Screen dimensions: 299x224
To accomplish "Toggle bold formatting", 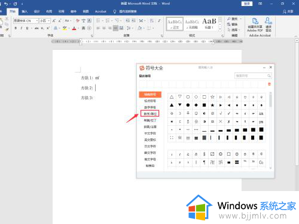I will [16, 28].
